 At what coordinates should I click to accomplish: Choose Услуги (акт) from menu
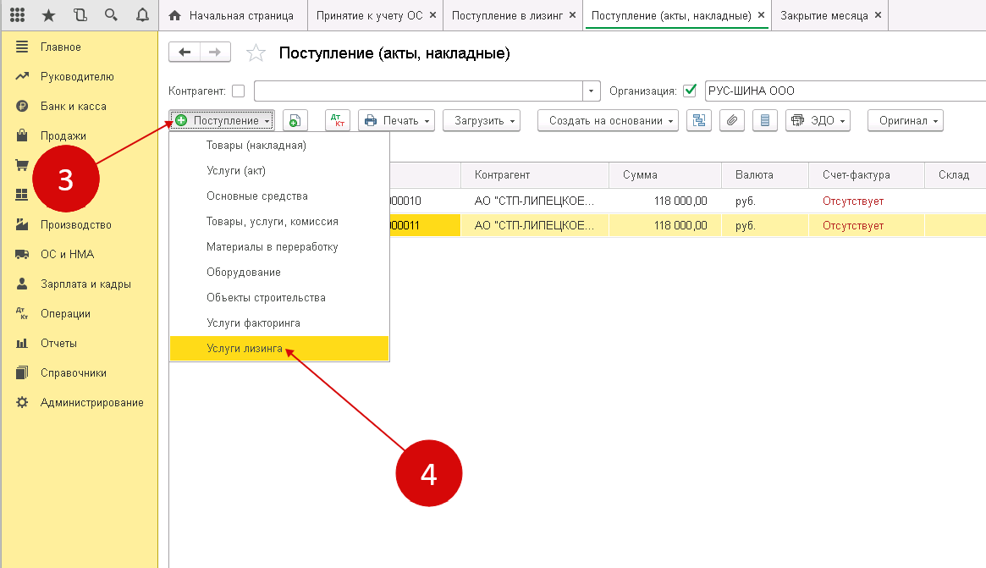[x=279, y=170]
